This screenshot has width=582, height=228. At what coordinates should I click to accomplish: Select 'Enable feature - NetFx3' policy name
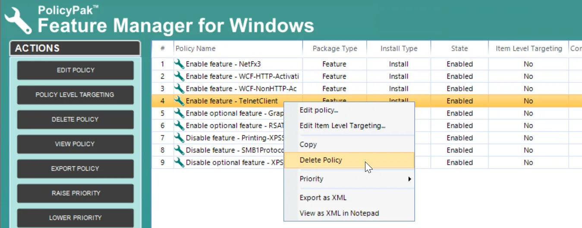click(223, 64)
